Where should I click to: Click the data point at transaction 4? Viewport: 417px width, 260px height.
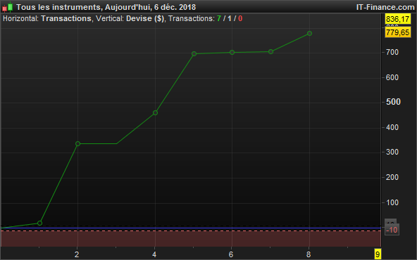click(155, 112)
